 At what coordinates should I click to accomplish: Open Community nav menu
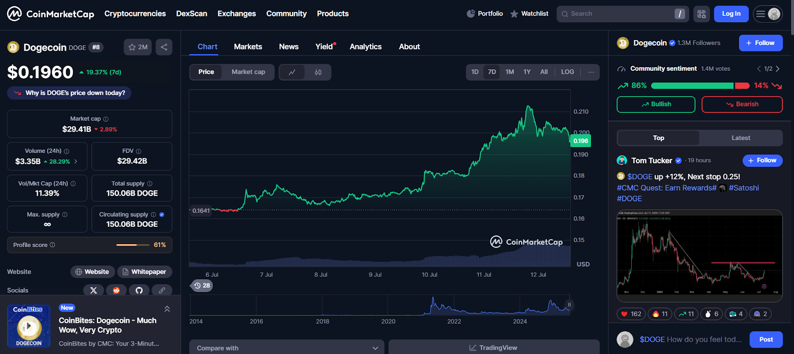tap(286, 14)
